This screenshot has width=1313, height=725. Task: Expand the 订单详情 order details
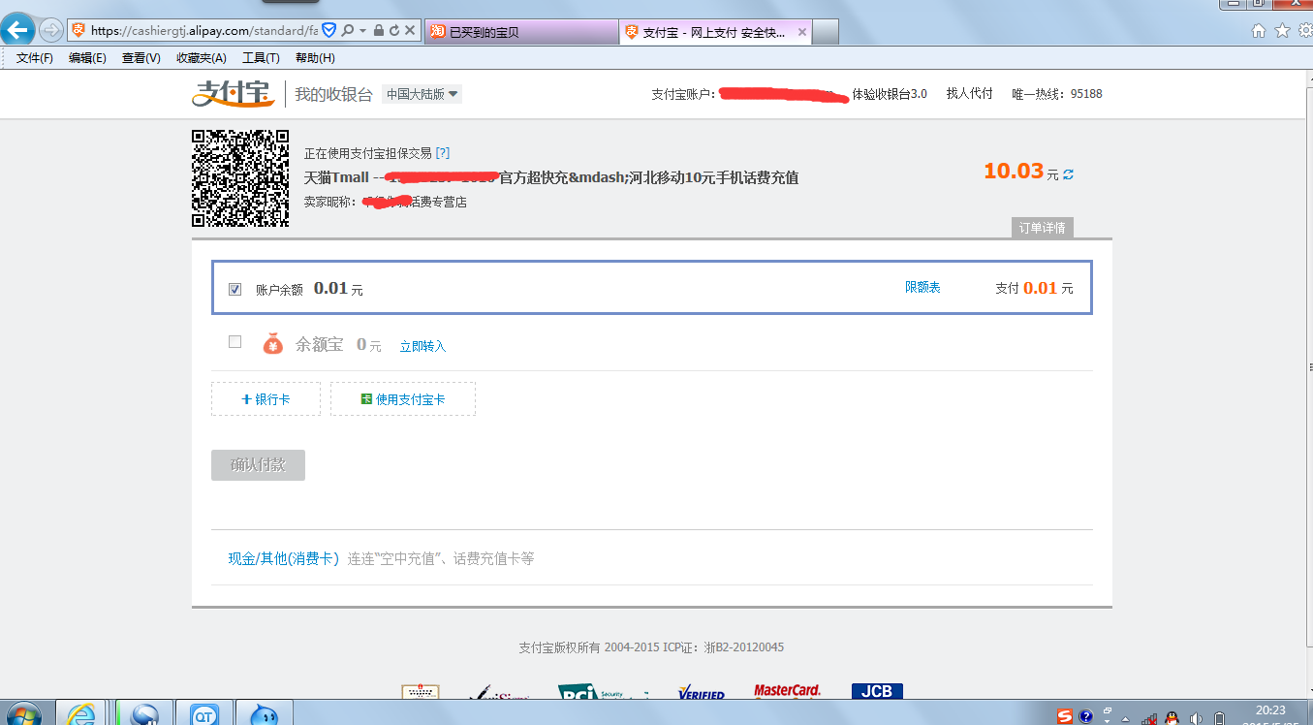(x=1042, y=228)
